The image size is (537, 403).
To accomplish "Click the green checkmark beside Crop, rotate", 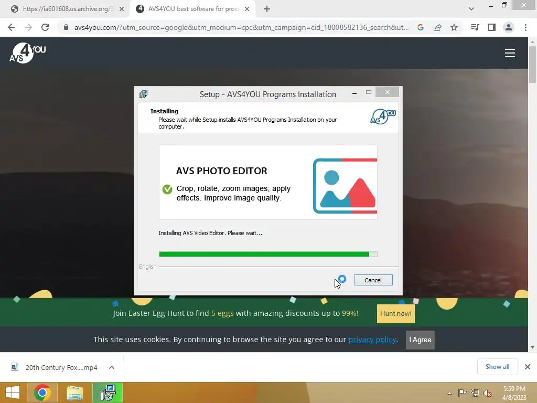I will click(x=167, y=189).
